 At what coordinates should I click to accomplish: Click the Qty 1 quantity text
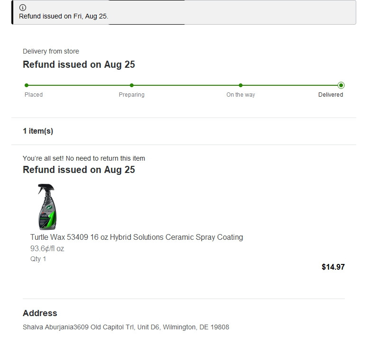[38, 259]
